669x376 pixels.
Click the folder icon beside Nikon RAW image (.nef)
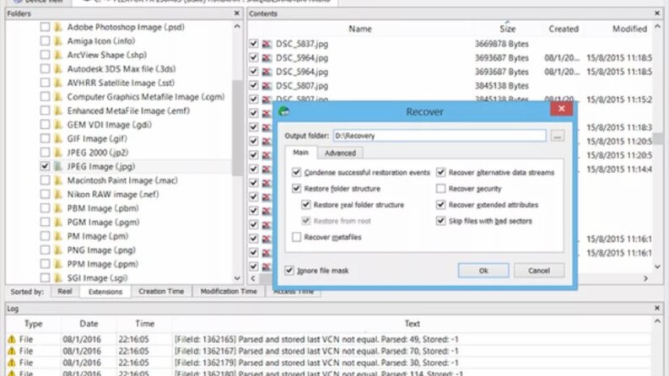coord(58,195)
